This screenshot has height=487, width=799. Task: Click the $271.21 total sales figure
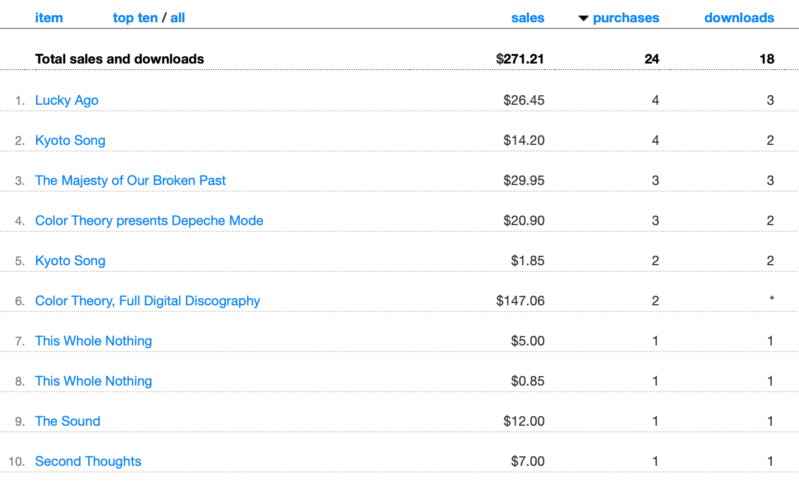tap(519, 59)
